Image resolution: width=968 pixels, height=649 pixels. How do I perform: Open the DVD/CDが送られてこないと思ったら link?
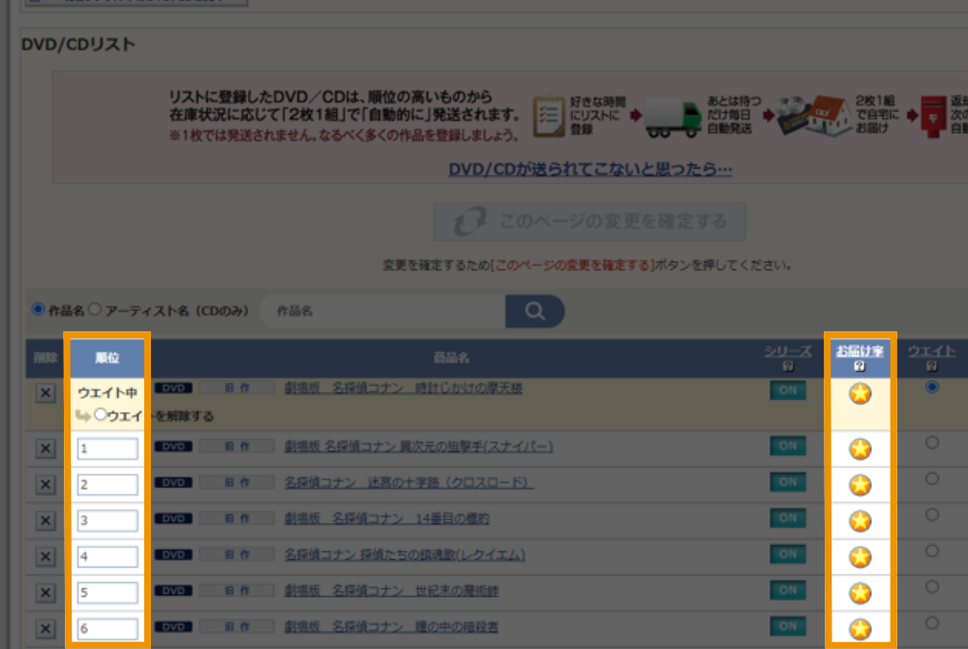pos(590,170)
